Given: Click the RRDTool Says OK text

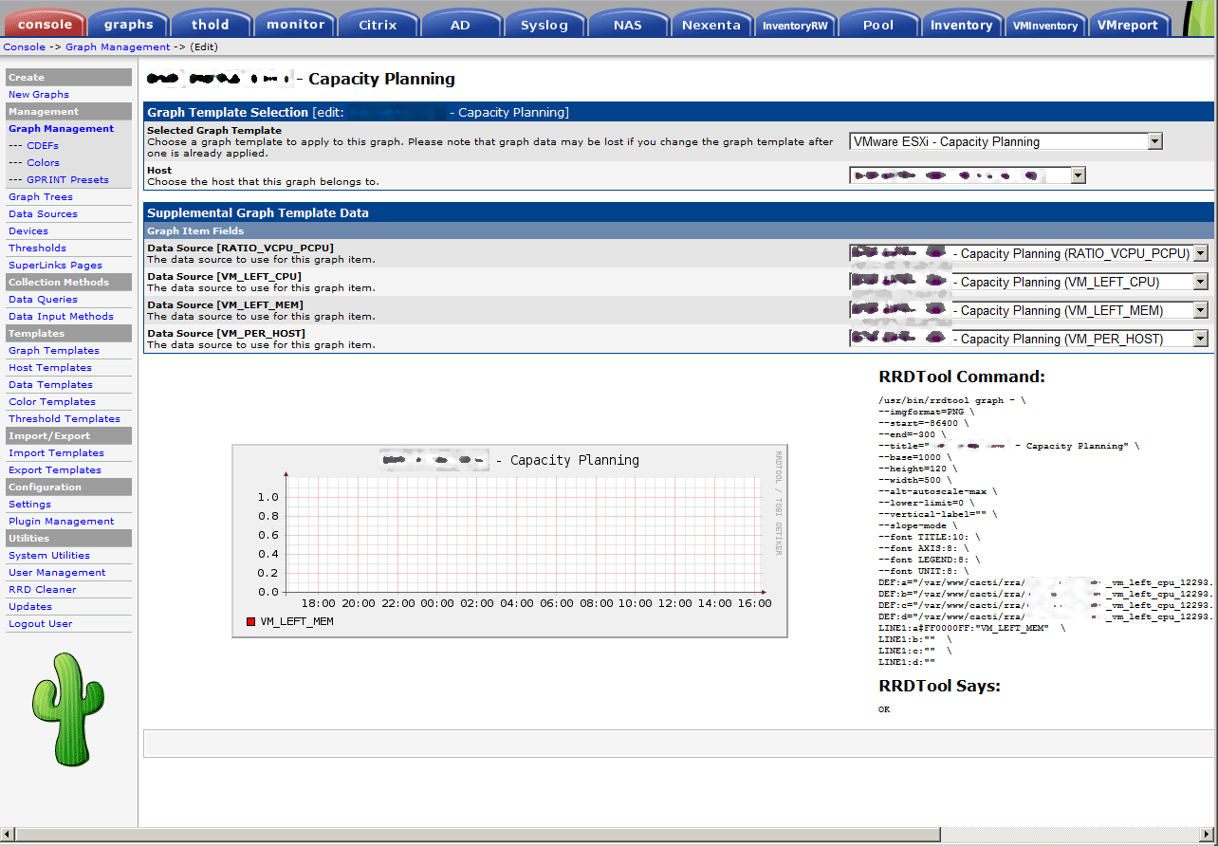Looking at the screenshot, I should (x=884, y=708).
